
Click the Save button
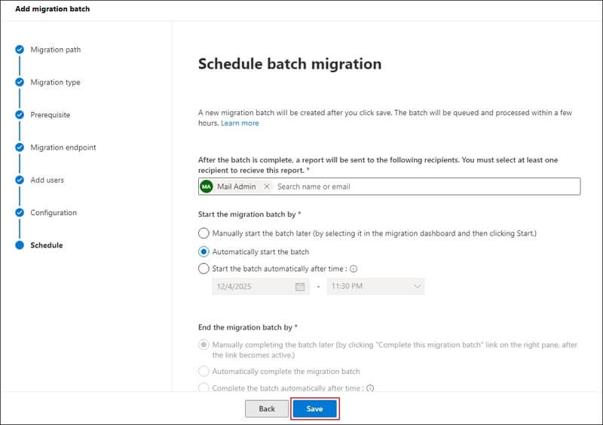coord(314,409)
